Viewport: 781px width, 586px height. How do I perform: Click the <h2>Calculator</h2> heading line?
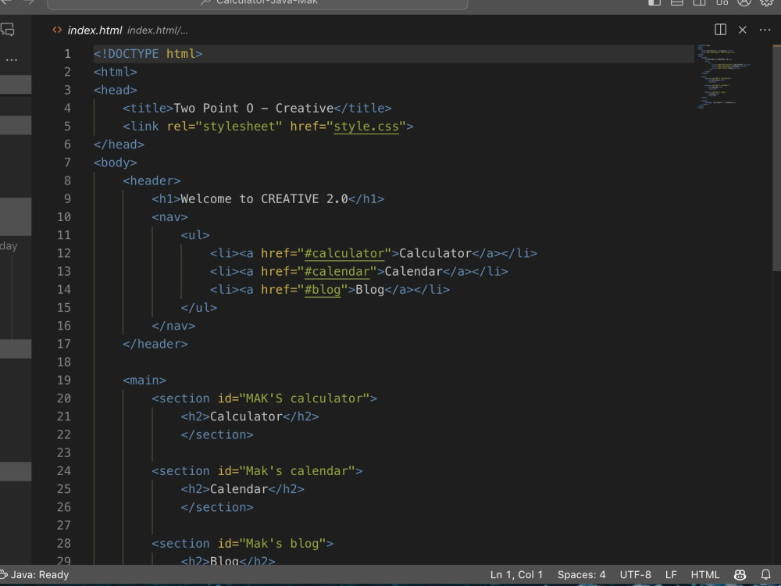point(250,416)
